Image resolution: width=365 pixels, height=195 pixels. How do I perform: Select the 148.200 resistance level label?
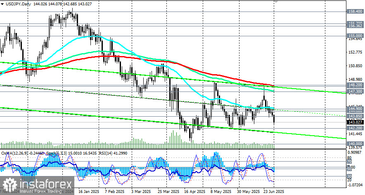tap(355, 85)
